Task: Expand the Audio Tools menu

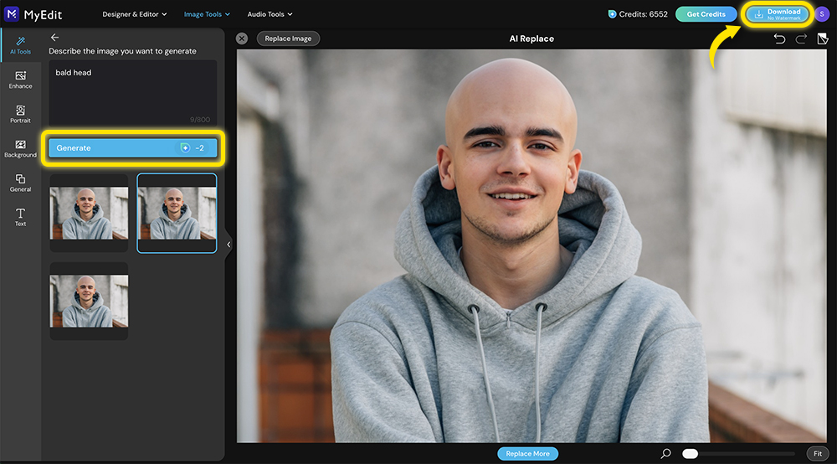Action: 270,14
